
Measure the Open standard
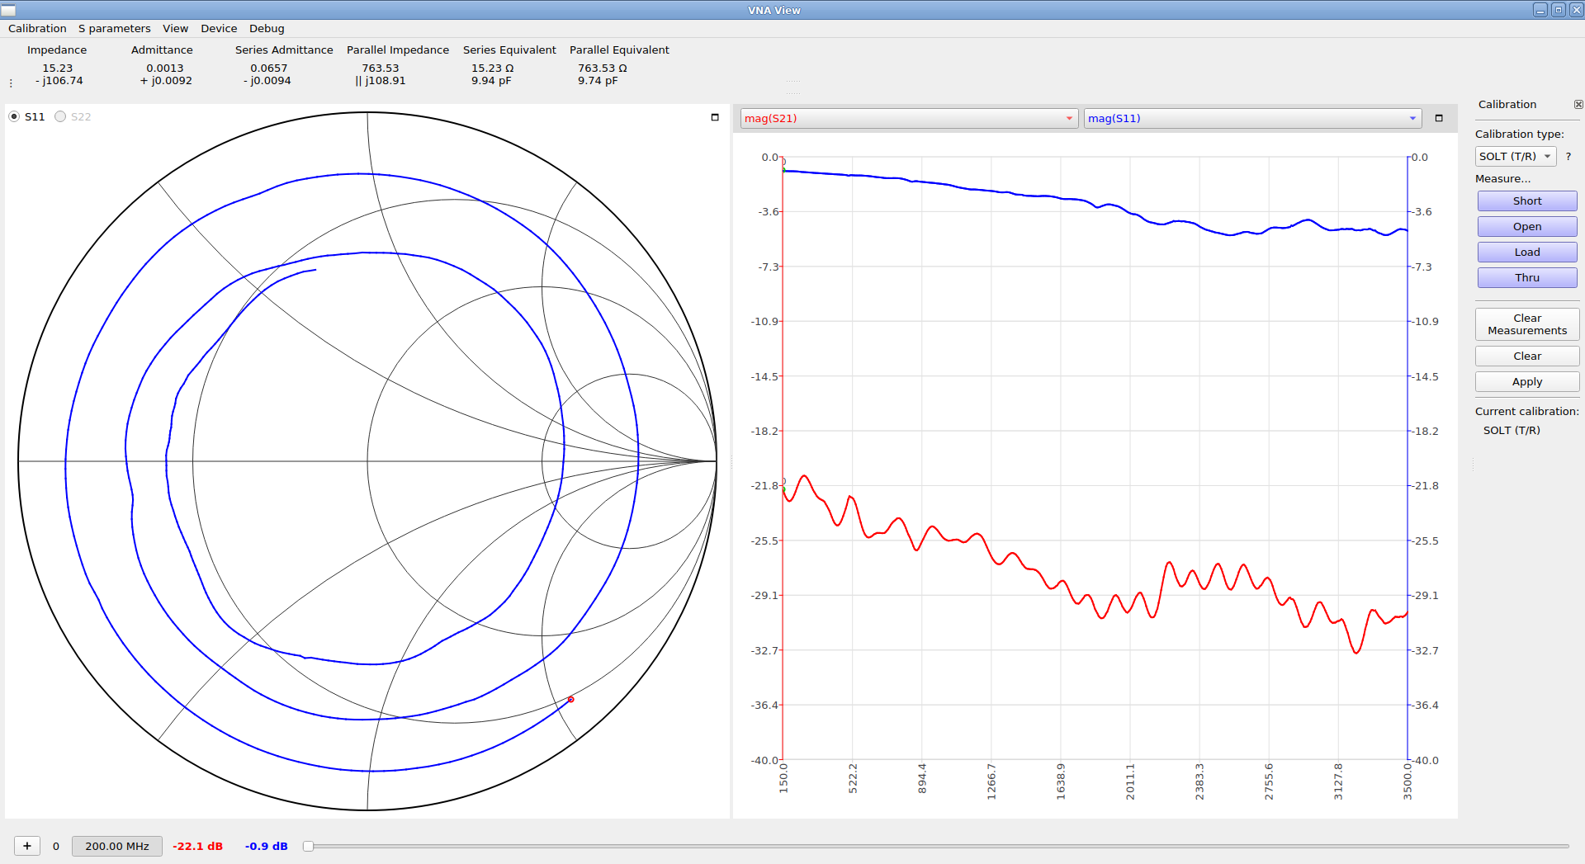(x=1527, y=226)
